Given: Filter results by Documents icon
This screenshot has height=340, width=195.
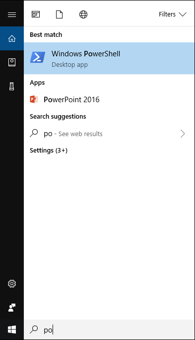Looking at the screenshot, I should (x=60, y=14).
